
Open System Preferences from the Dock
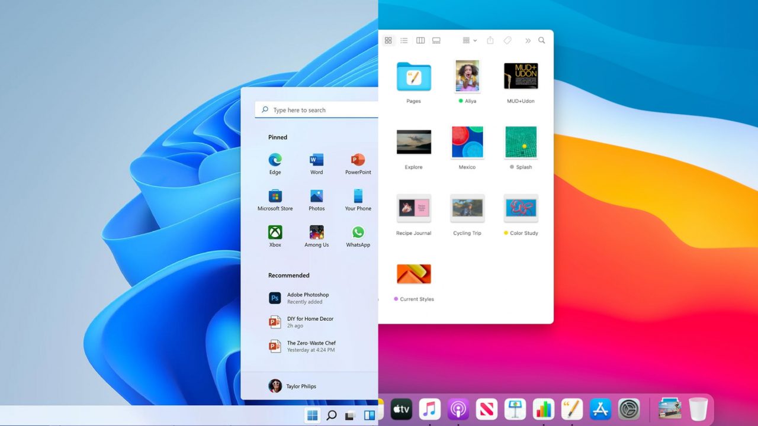point(628,408)
